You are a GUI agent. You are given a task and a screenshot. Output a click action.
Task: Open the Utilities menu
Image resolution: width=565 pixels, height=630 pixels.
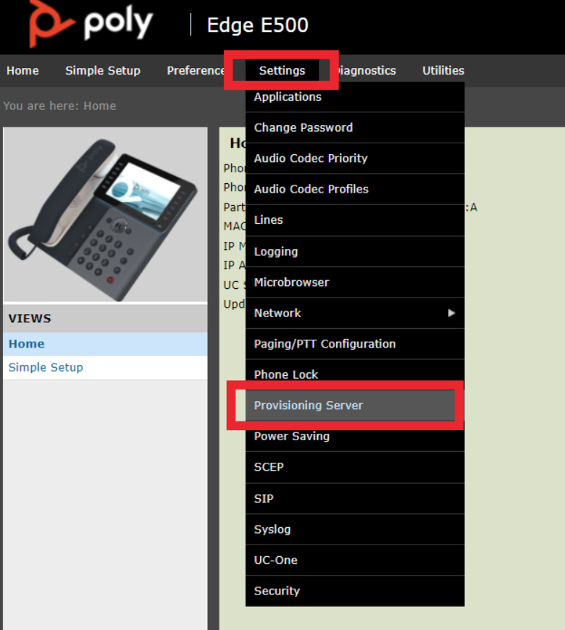click(x=443, y=71)
